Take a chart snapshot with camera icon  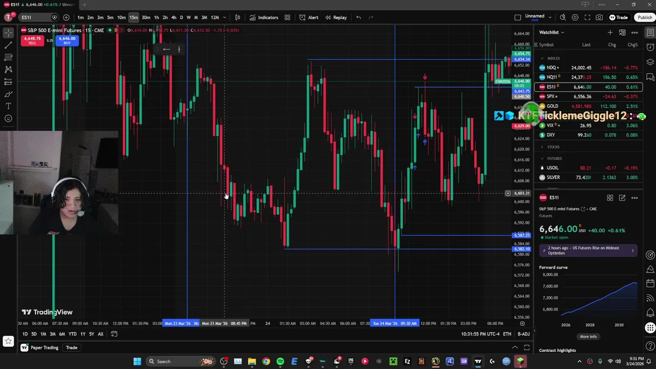599,17
